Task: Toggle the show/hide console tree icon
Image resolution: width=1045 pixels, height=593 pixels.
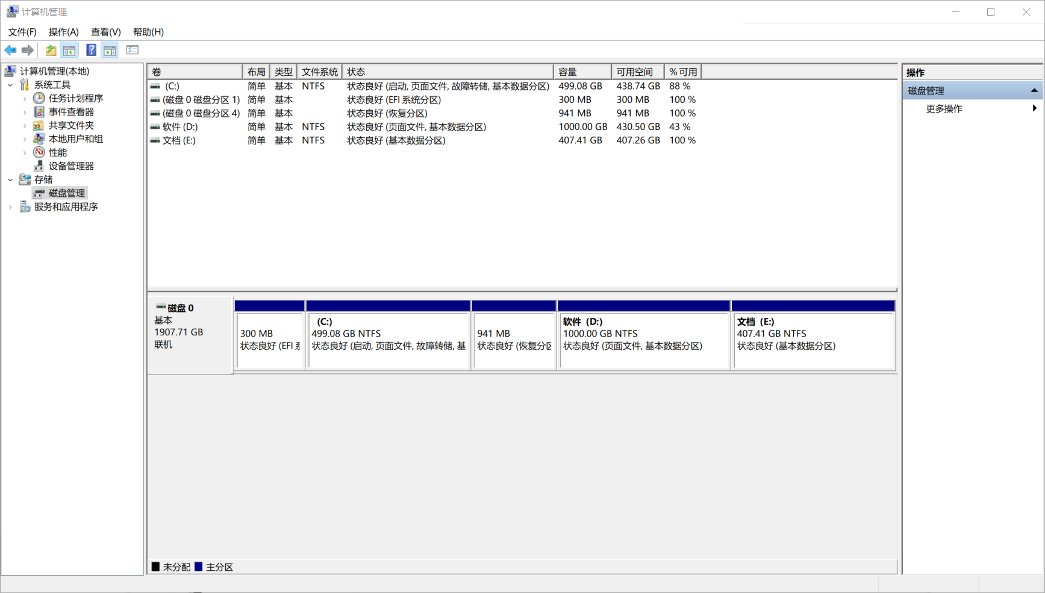Action: 69,51
